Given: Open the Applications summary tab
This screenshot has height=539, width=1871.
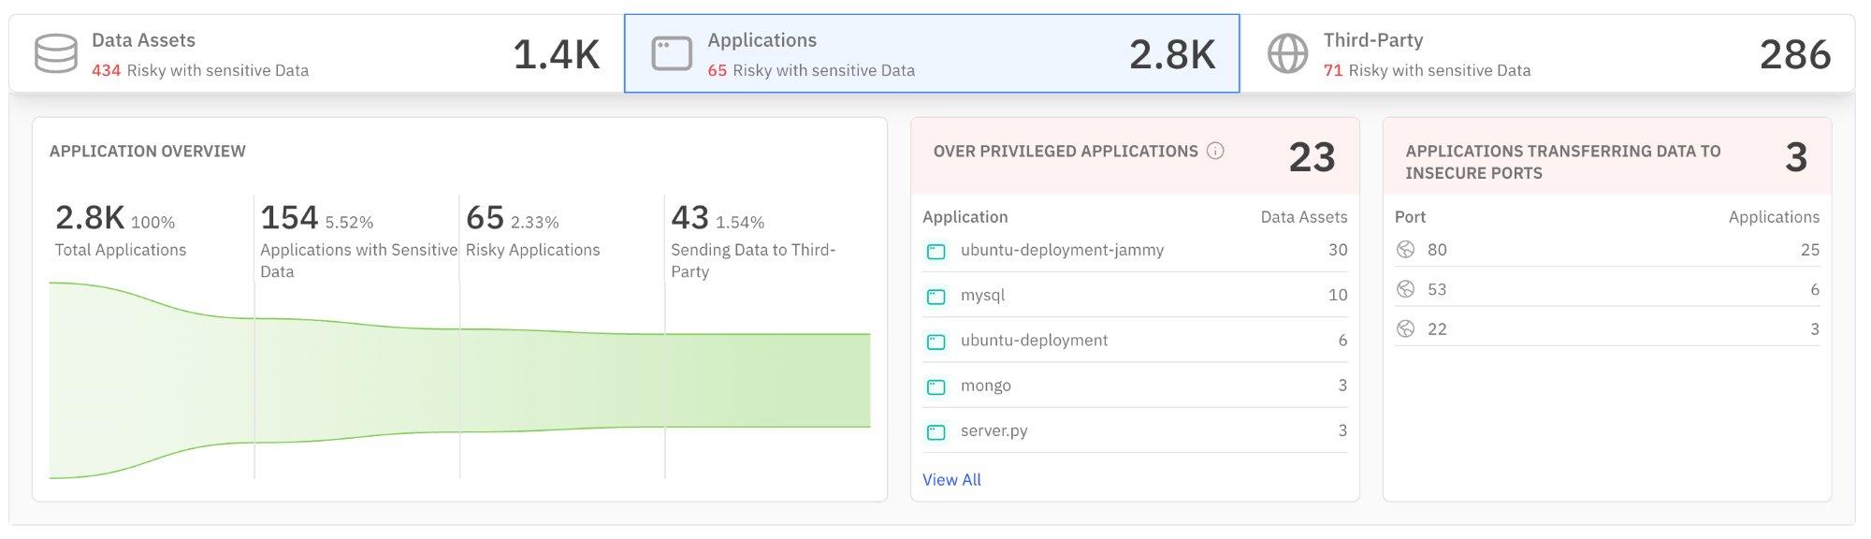Looking at the screenshot, I should [x=931, y=53].
